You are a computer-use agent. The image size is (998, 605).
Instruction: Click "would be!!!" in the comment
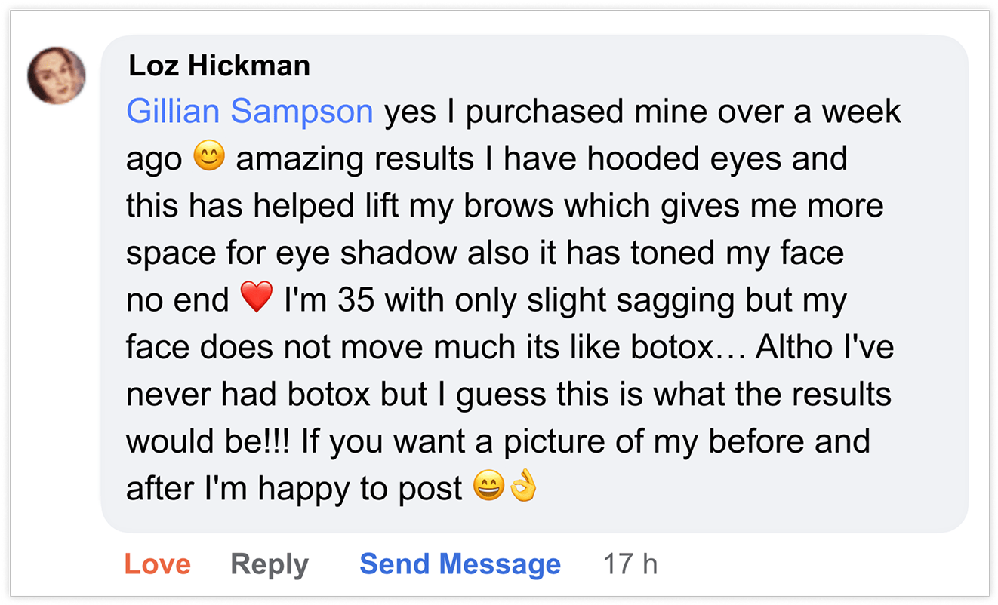click(208, 442)
